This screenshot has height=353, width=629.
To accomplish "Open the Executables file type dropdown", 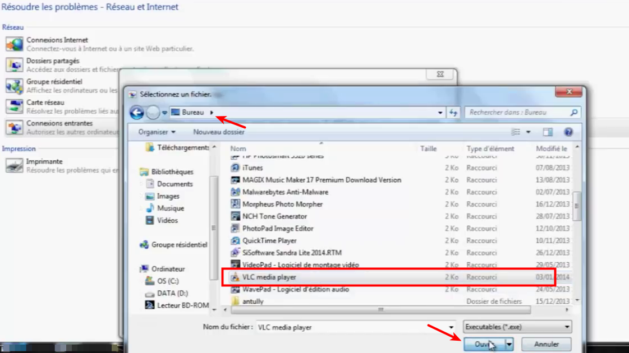I will tap(517, 327).
